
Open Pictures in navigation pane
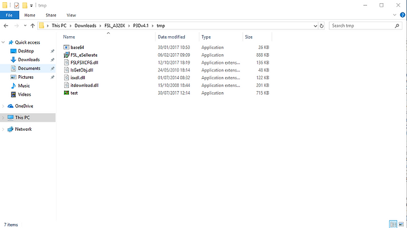pyautogui.click(x=25, y=77)
